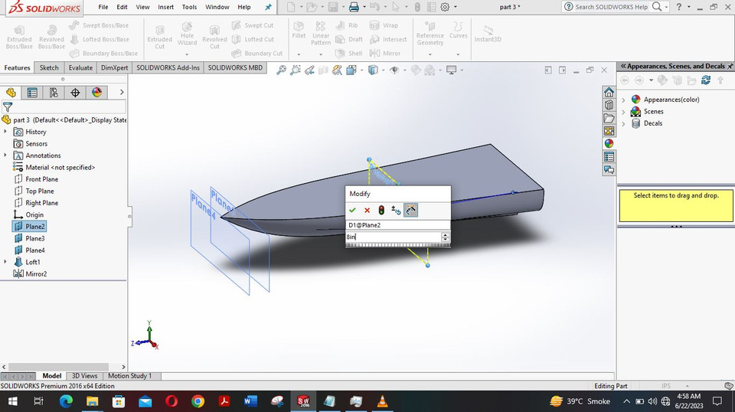Switch to Motion Study 1 tab
The width and height of the screenshot is (735, 412).
(130, 376)
